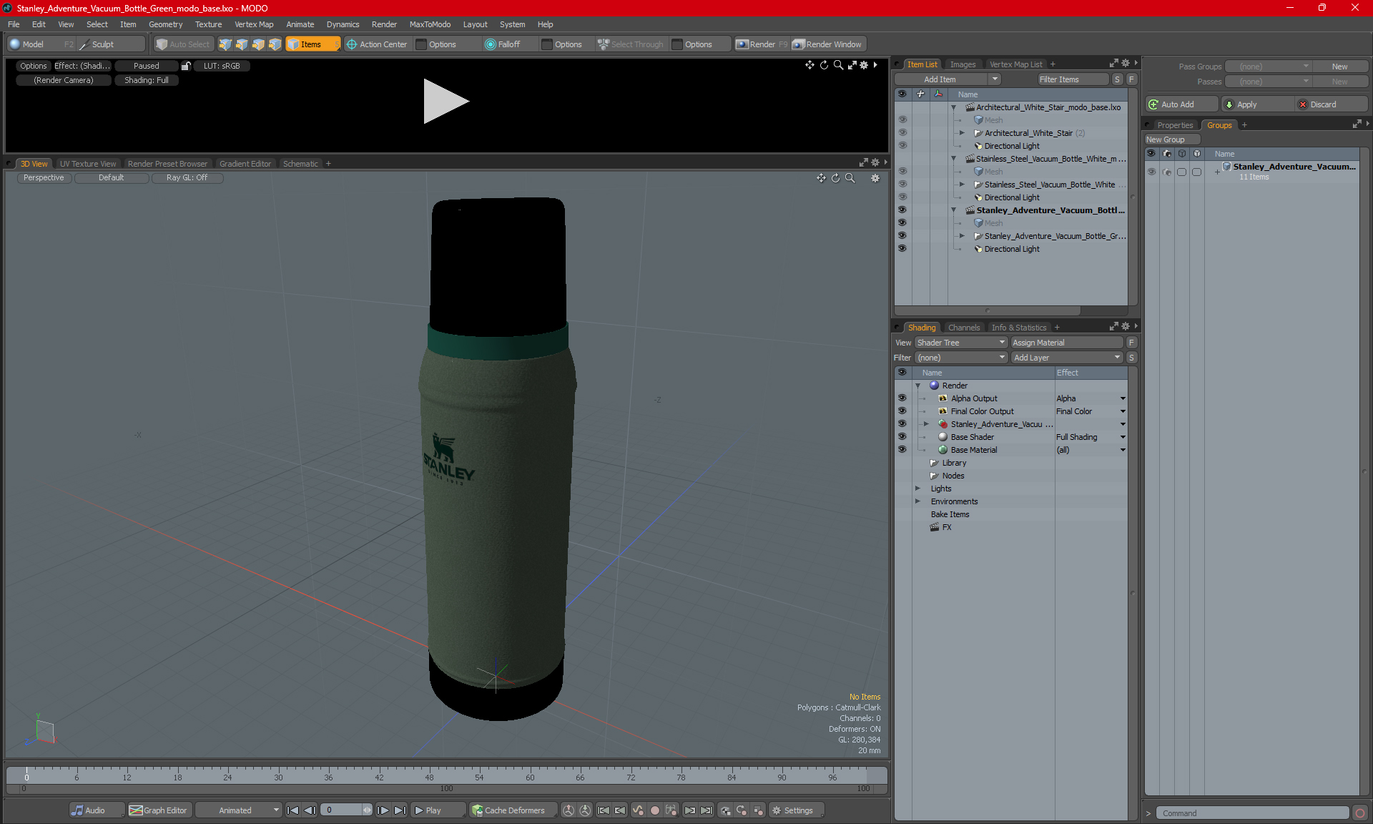
Task: Pan the 3D viewport with move icon
Action: [821, 178]
